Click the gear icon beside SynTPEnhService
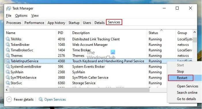 8,77
